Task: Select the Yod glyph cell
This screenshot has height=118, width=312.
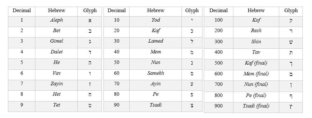Action: 192,22
